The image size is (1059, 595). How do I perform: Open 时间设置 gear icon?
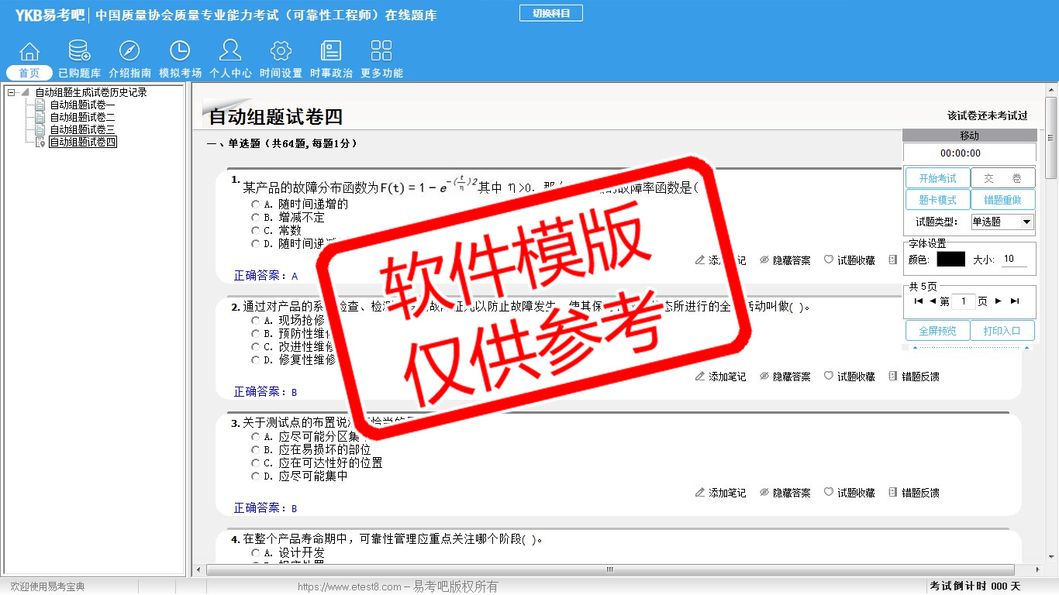[x=281, y=51]
